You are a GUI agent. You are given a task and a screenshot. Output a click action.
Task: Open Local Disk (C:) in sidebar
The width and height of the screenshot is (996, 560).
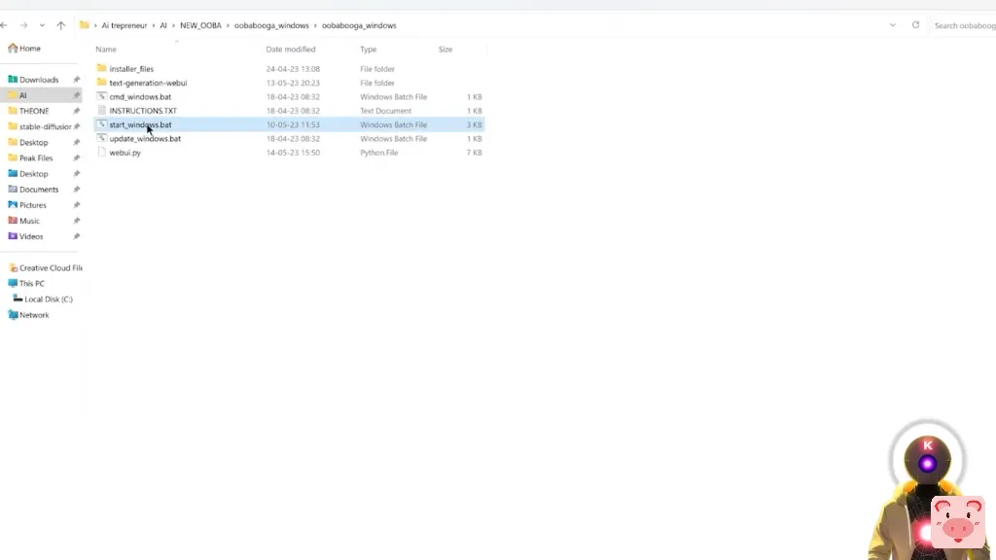49,299
